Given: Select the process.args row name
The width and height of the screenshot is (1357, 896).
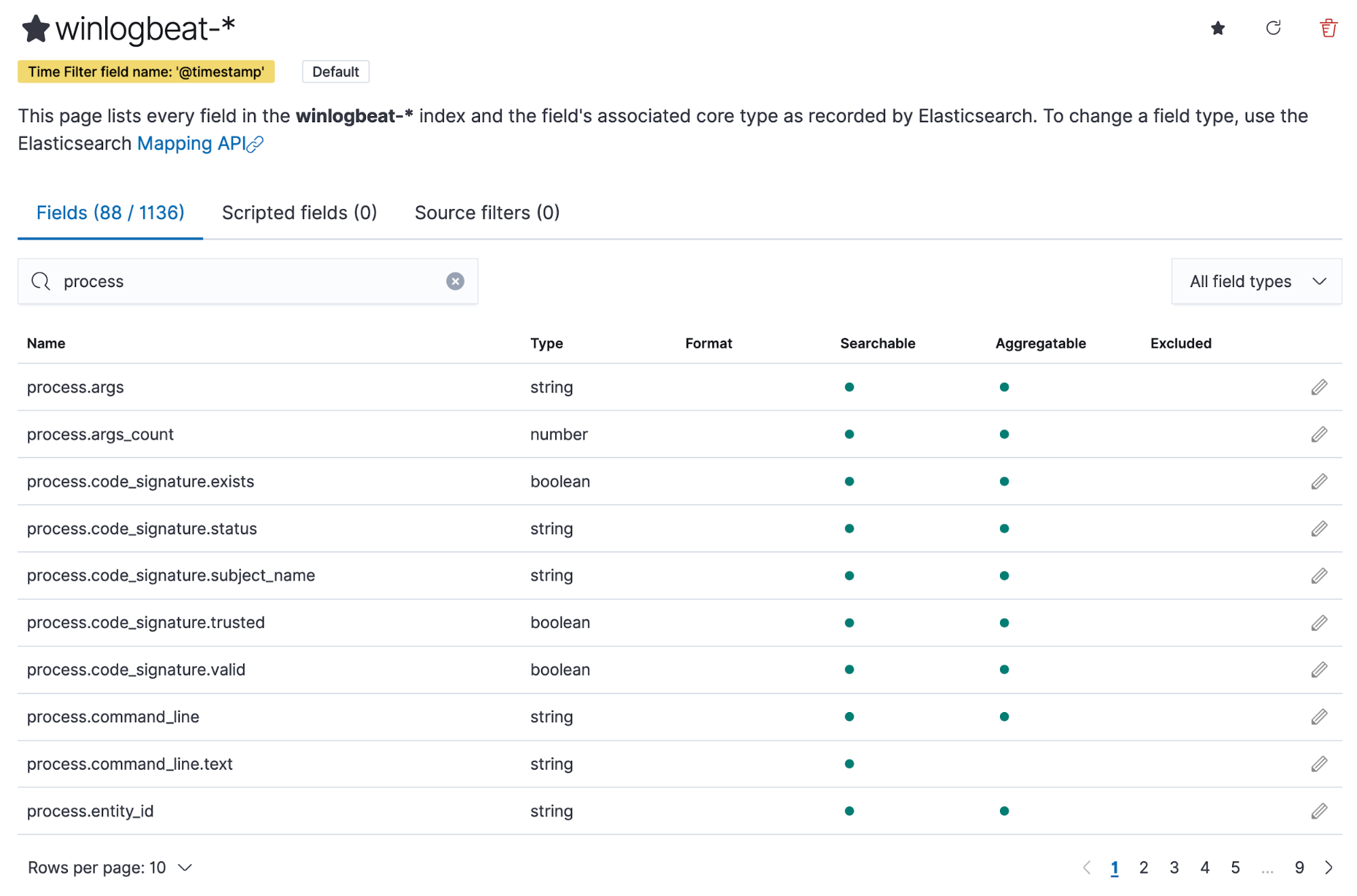Looking at the screenshot, I should (75, 388).
